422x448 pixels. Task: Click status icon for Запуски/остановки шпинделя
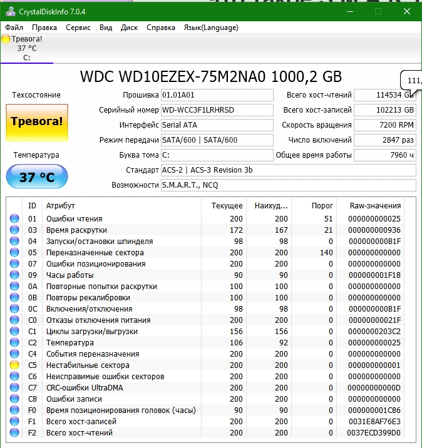point(14,241)
